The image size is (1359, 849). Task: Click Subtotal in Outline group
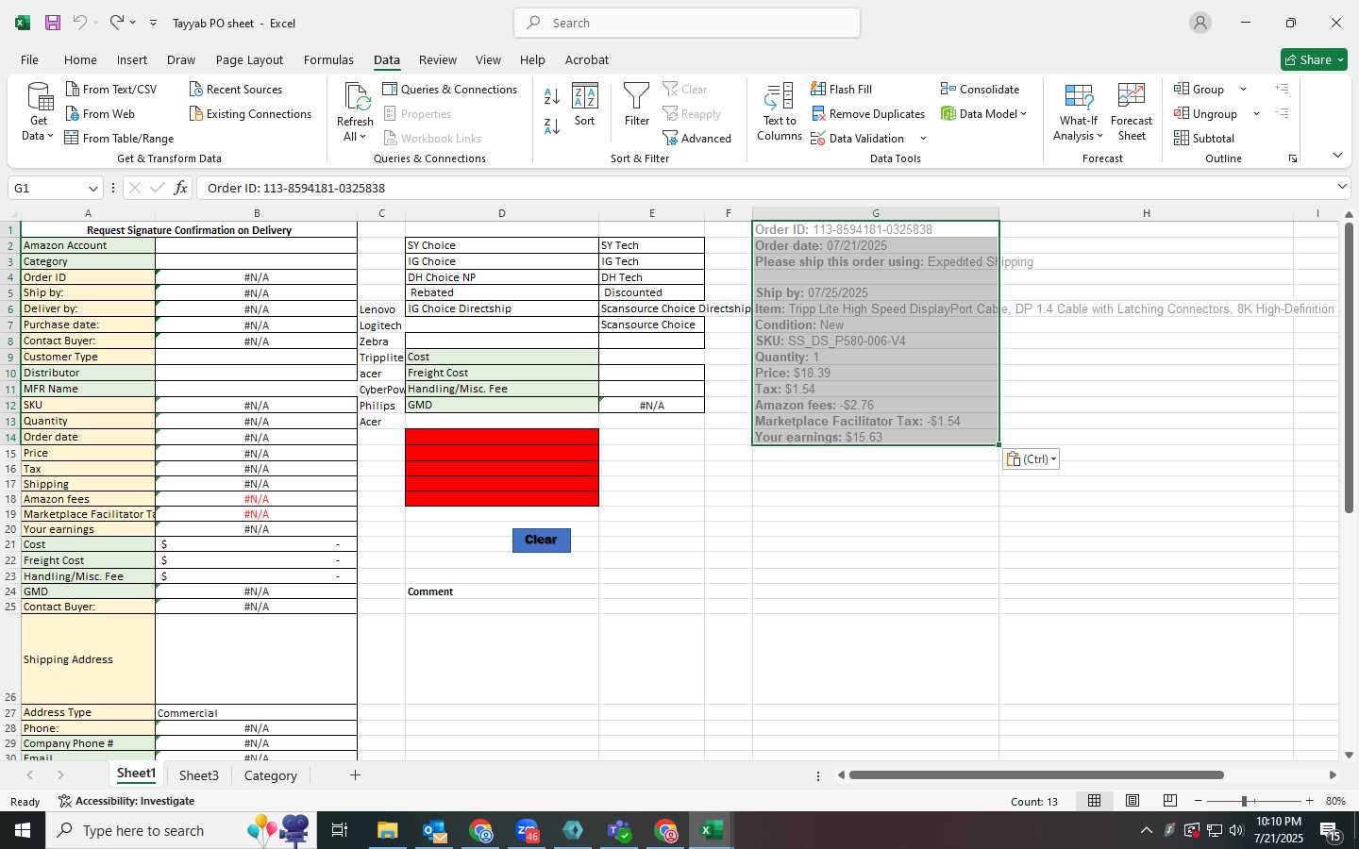1204,138
